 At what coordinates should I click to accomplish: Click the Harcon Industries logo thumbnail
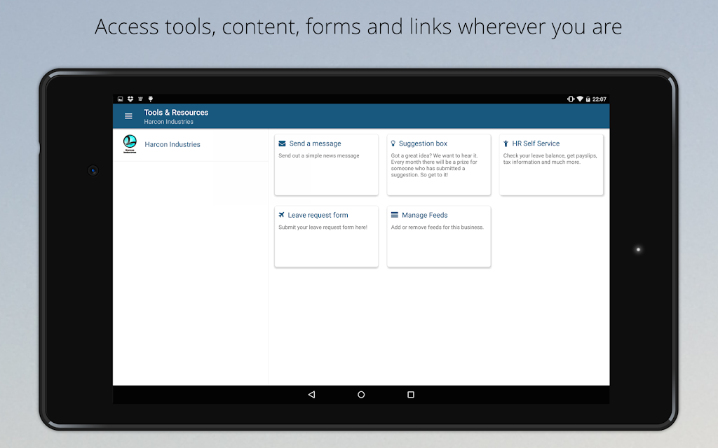tap(130, 144)
